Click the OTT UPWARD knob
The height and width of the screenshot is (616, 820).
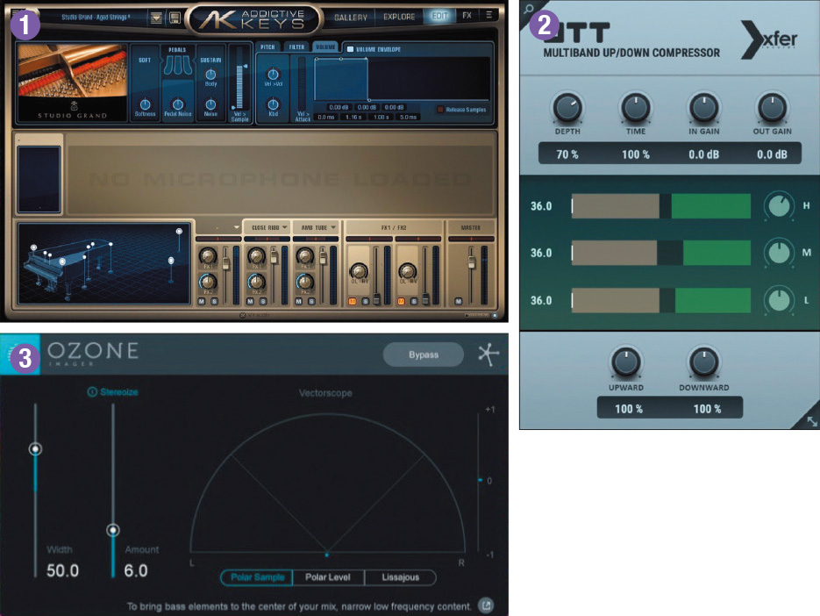coord(625,362)
